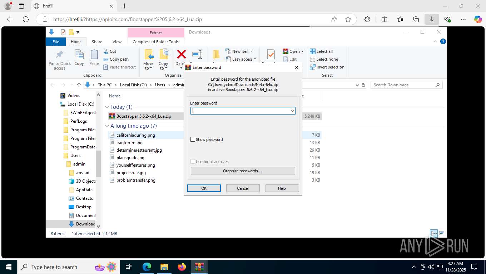Viewport: 486px width, 274px height.
Task: Open the Move to ribbon button
Action: 148,60
